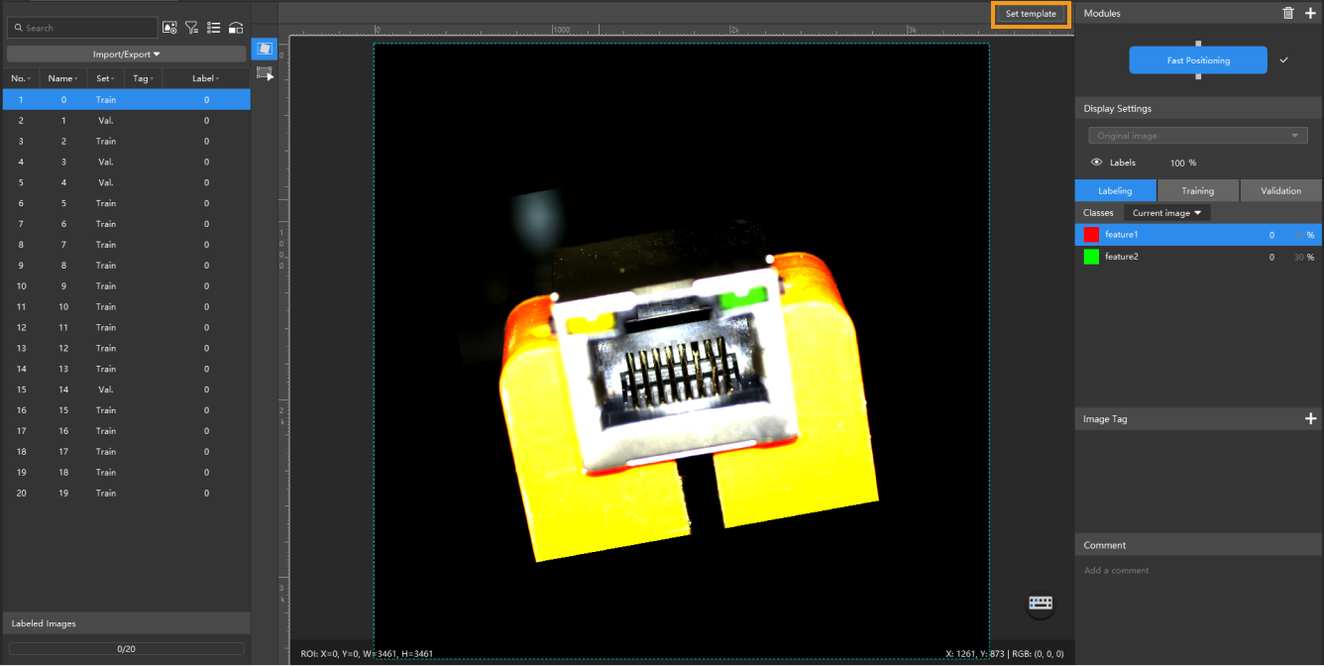Click the red color swatch for feature1

(x=1090, y=234)
